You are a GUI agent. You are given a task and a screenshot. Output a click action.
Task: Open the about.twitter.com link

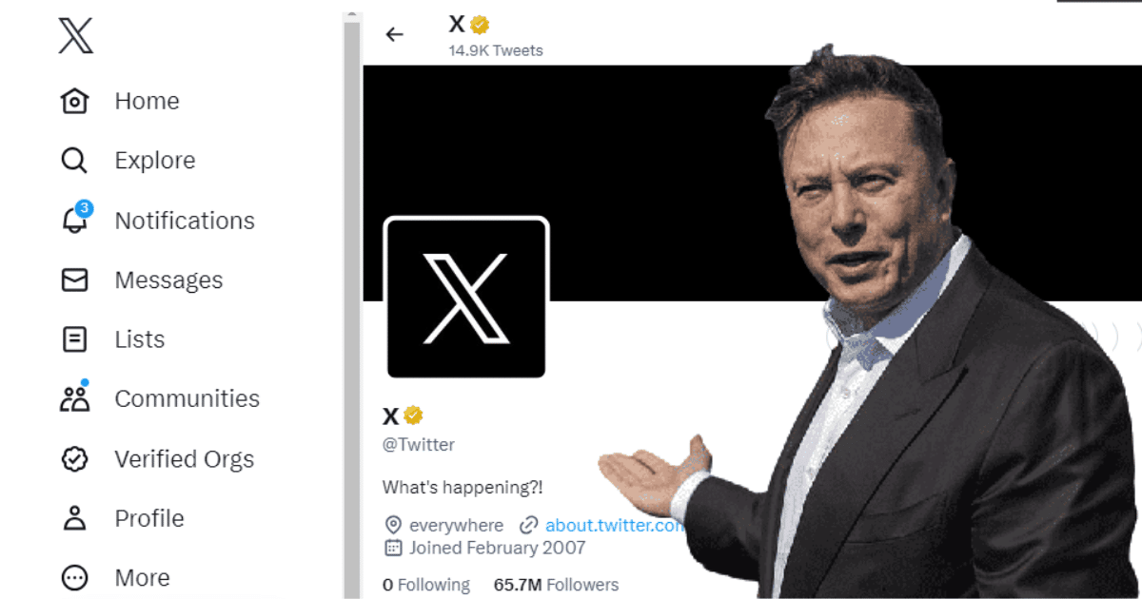(614, 525)
